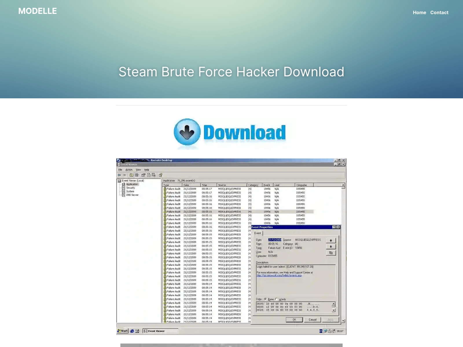
Task: Sort by the Source column header
Action: coord(232,185)
